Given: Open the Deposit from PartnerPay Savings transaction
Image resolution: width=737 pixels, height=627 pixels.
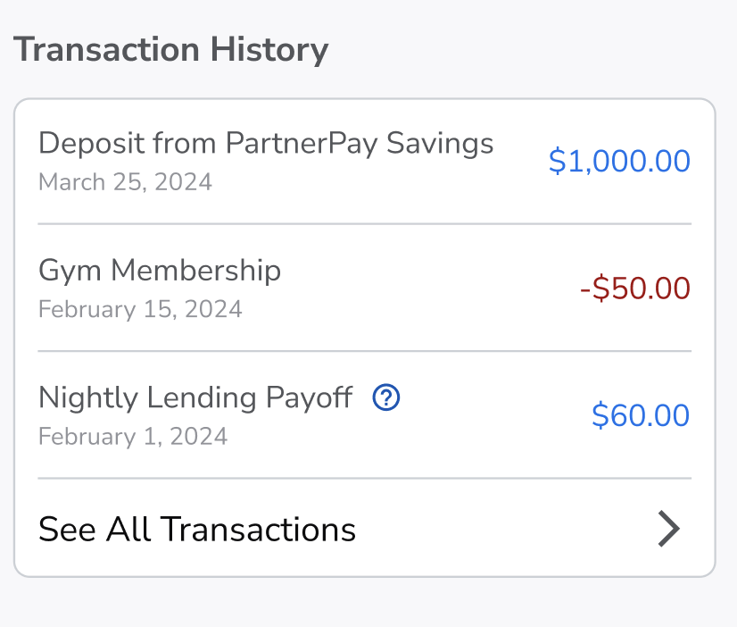Looking at the screenshot, I should (x=266, y=144).
